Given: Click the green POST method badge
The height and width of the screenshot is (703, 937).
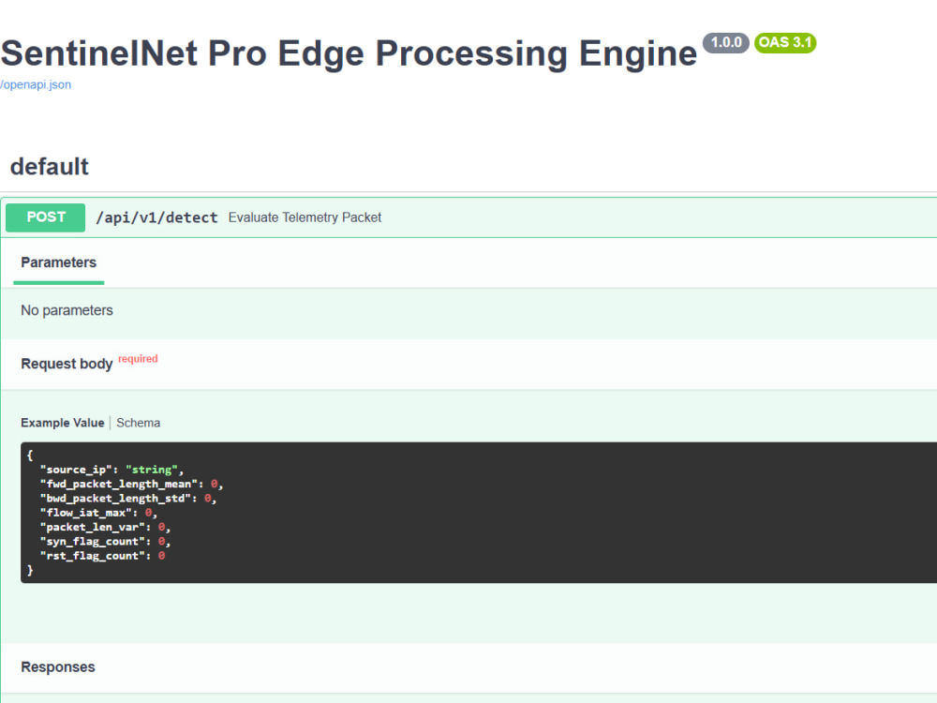Looking at the screenshot, I should (45, 217).
